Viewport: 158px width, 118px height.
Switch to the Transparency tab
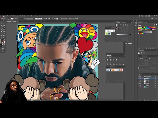point(124,22)
